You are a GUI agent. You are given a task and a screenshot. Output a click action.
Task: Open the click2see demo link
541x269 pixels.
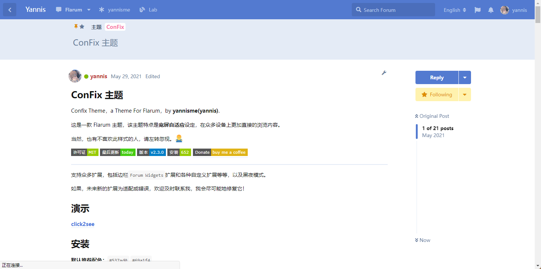[x=83, y=224]
